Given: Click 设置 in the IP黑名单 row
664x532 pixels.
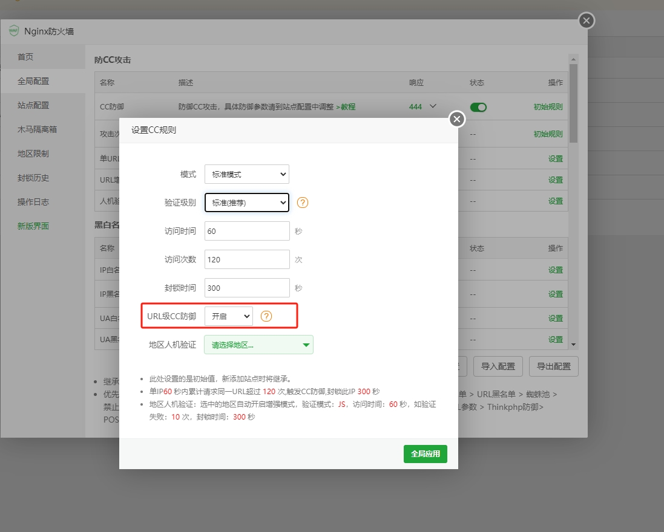Looking at the screenshot, I should [x=556, y=294].
